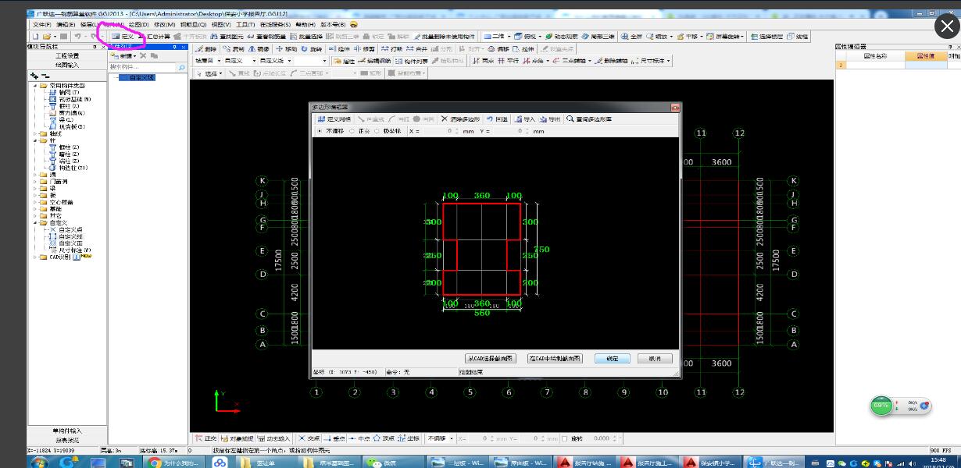Open the 二维 view mode dropdown
Image resolution: width=961 pixels, height=468 pixels.
[x=496, y=37]
